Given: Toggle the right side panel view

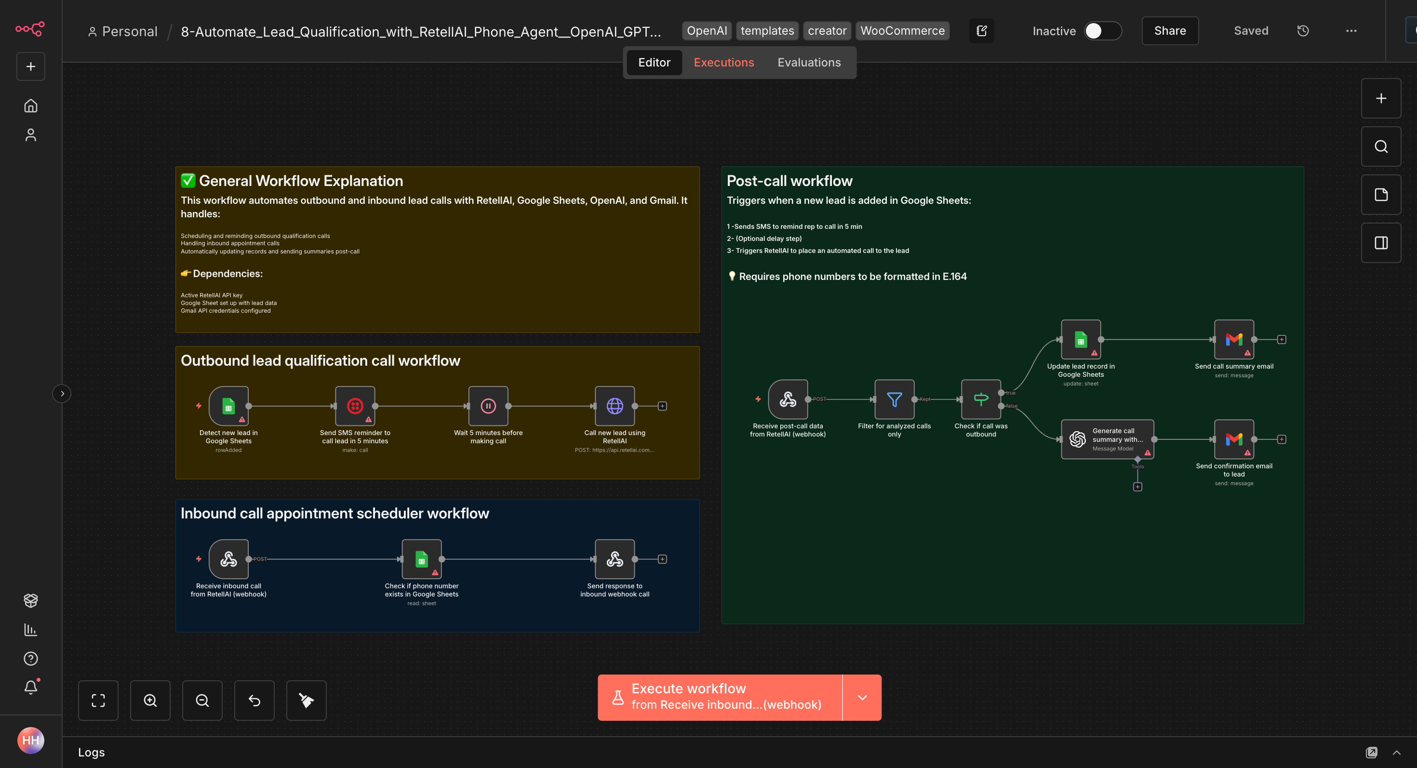Looking at the screenshot, I should click(x=1381, y=242).
